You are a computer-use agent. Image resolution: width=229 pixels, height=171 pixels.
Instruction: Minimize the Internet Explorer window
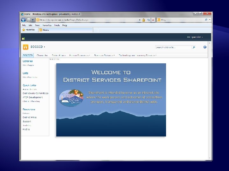click(x=196, y=13)
